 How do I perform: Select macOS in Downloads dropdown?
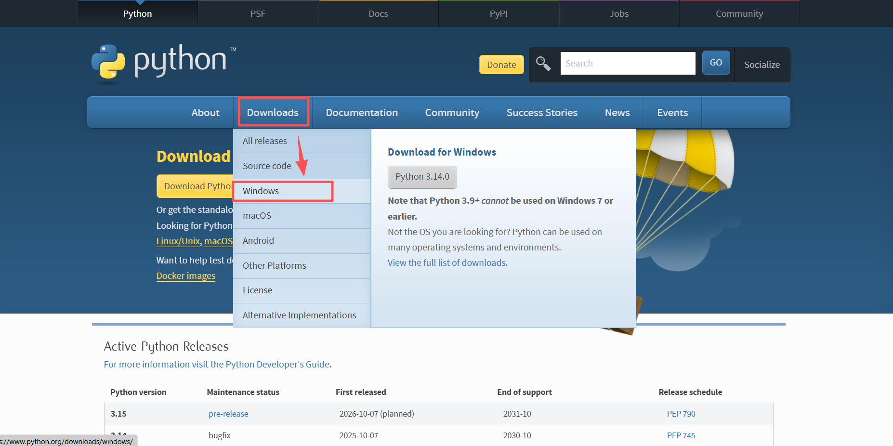[x=302, y=216]
